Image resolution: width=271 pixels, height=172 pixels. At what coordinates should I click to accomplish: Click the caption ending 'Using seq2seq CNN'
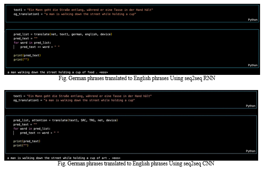[136, 163]
